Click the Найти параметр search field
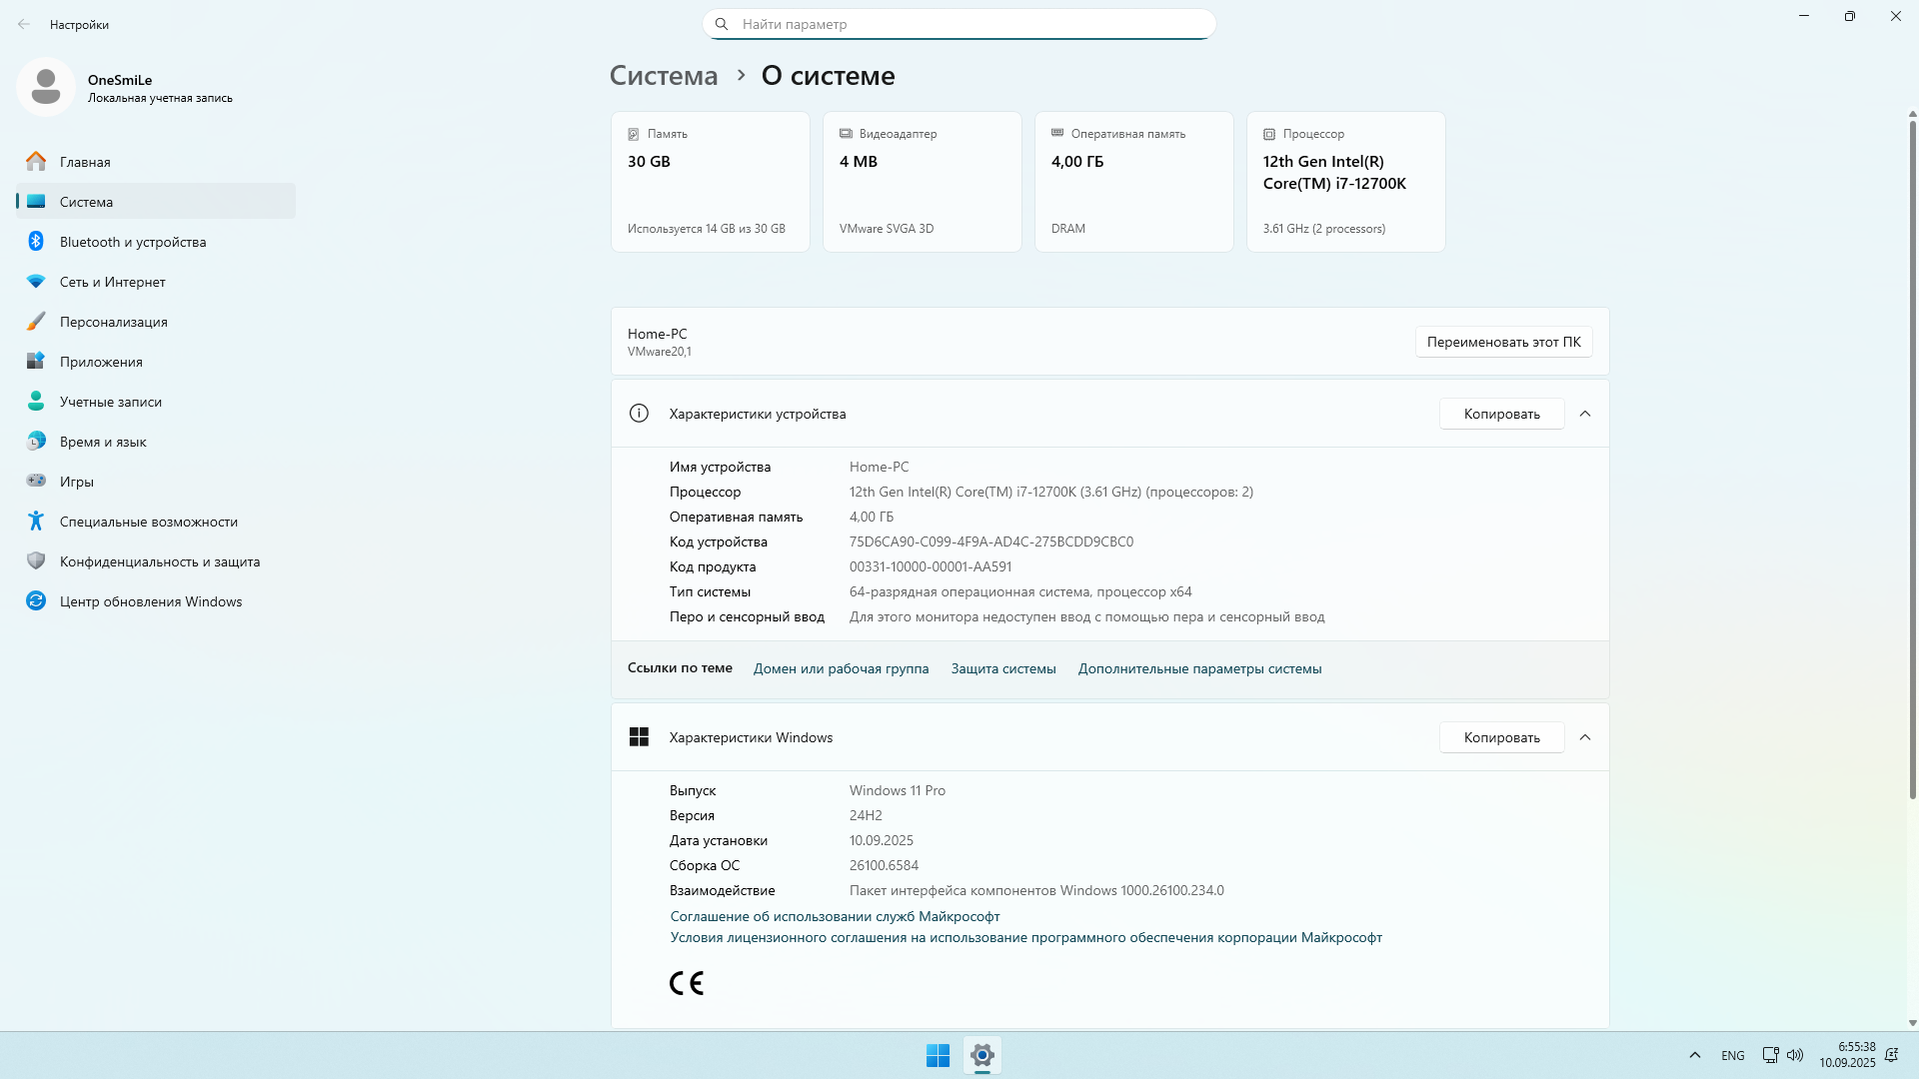Screen dimensions: 1919x1079 [x=959, y=23]
